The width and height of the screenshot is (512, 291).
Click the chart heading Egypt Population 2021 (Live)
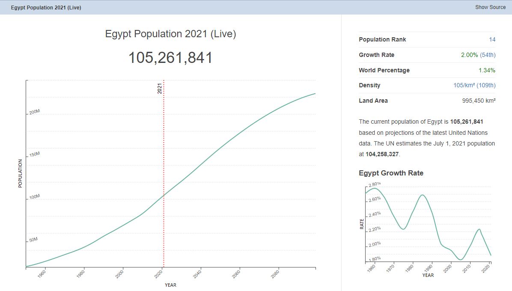(170, 34)
